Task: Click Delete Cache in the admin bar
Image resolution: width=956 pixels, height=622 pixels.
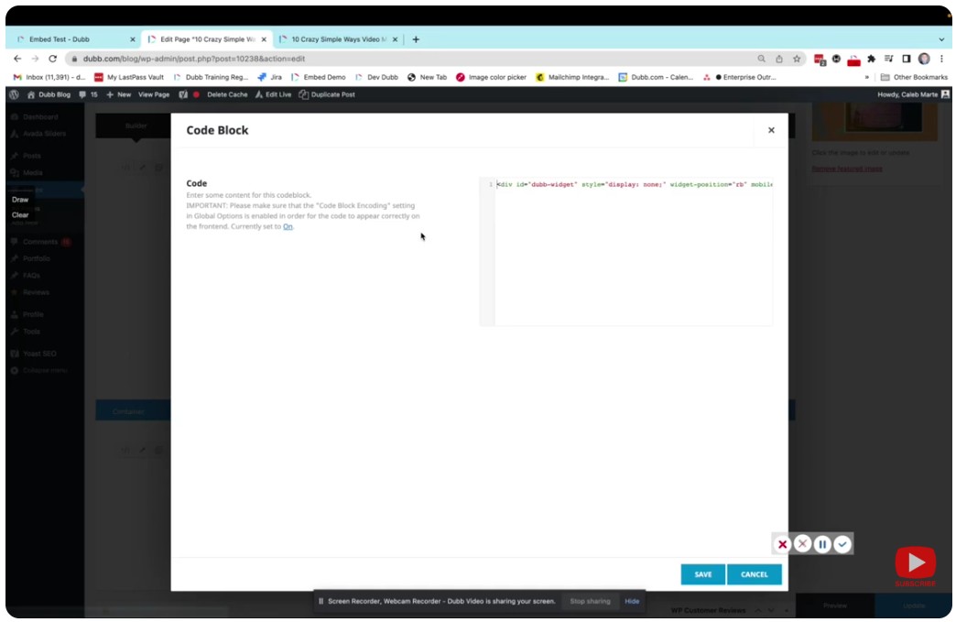Action: pos(227,94)
